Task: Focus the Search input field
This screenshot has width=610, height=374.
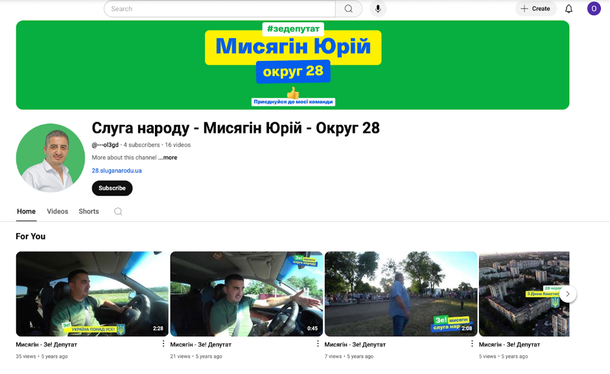Action: 219,9
